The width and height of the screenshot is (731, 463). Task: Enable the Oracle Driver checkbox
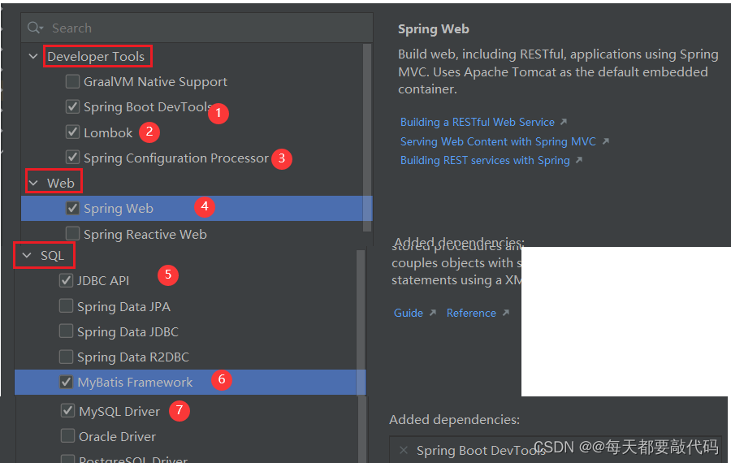67,436
